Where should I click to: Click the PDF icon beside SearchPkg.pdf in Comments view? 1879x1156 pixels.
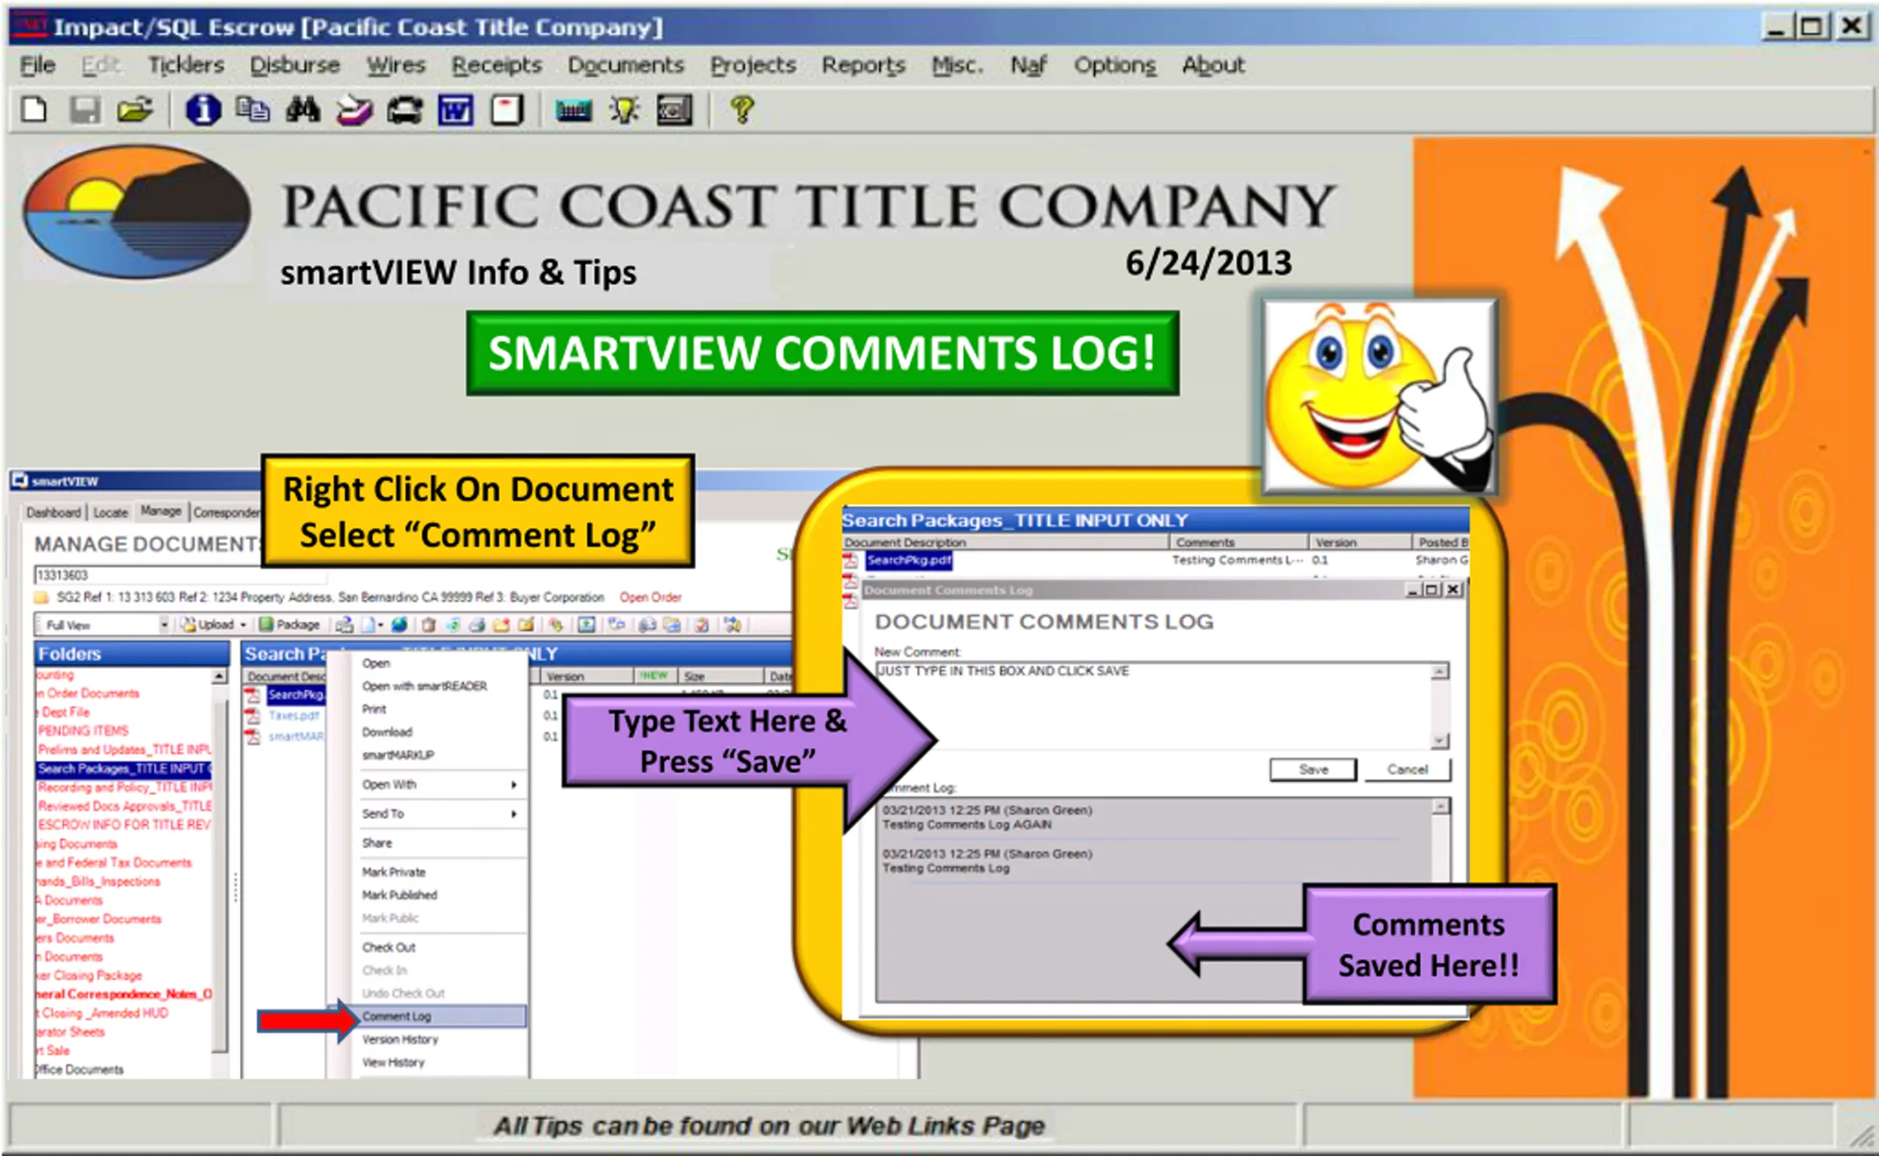tap(850, 561)
